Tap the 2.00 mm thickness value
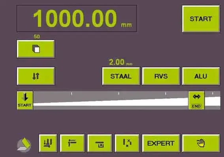Viewport: 224px width, 157px height. point(120,62)
